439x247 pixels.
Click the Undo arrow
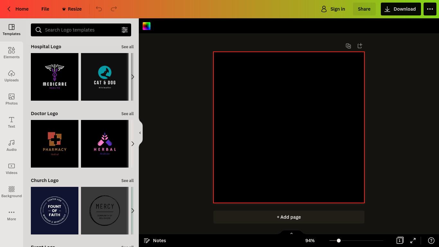(99, 9)
